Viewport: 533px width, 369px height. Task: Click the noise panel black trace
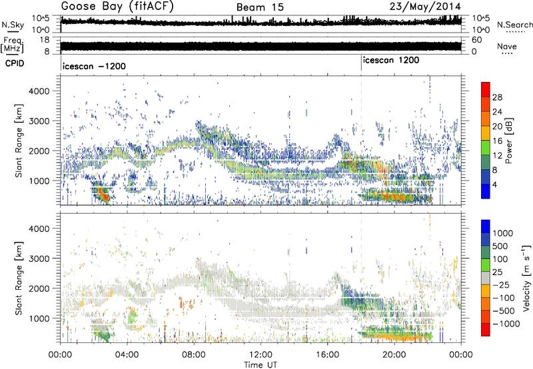(x=261, y=22)
